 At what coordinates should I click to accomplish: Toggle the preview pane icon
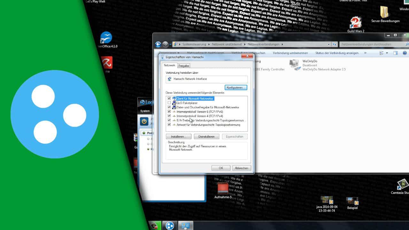[396, 53]
